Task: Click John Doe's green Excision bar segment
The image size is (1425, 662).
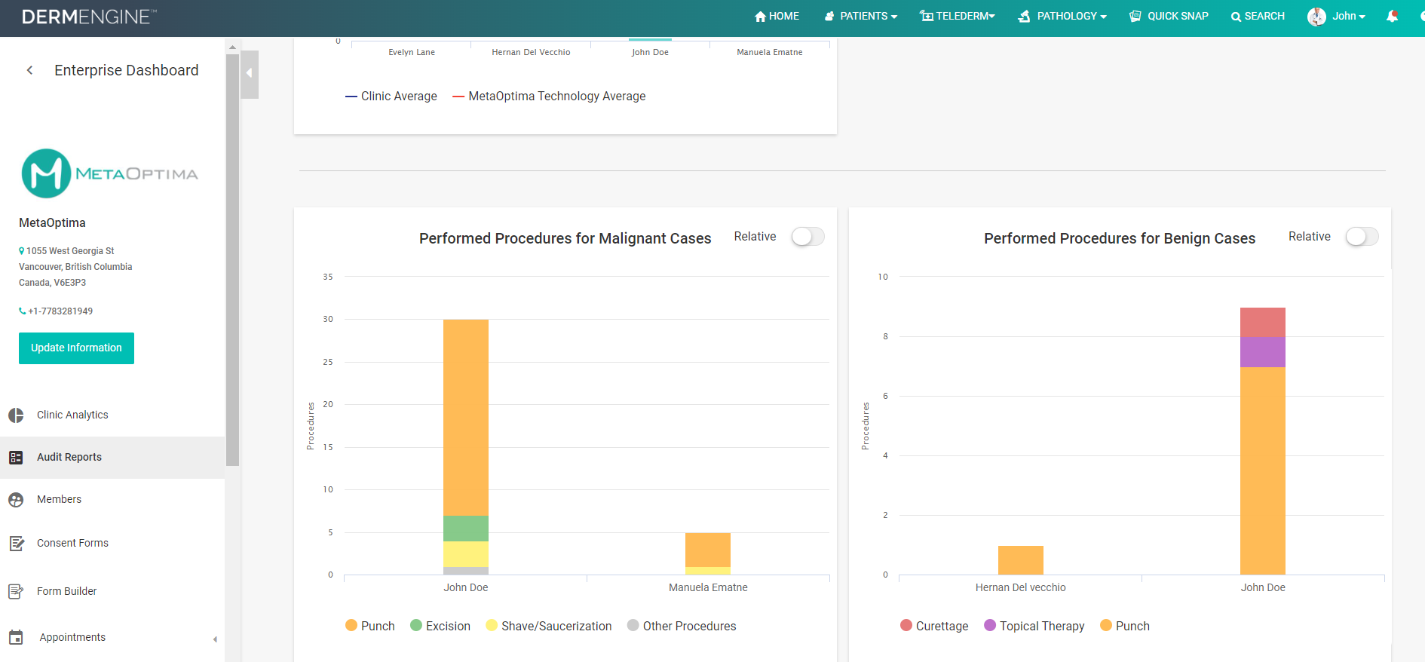Action: (466, 529)
